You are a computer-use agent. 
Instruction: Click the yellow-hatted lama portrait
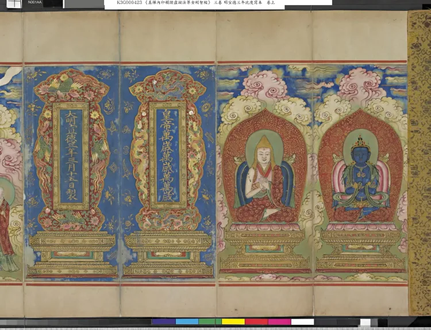click(264, 178)
